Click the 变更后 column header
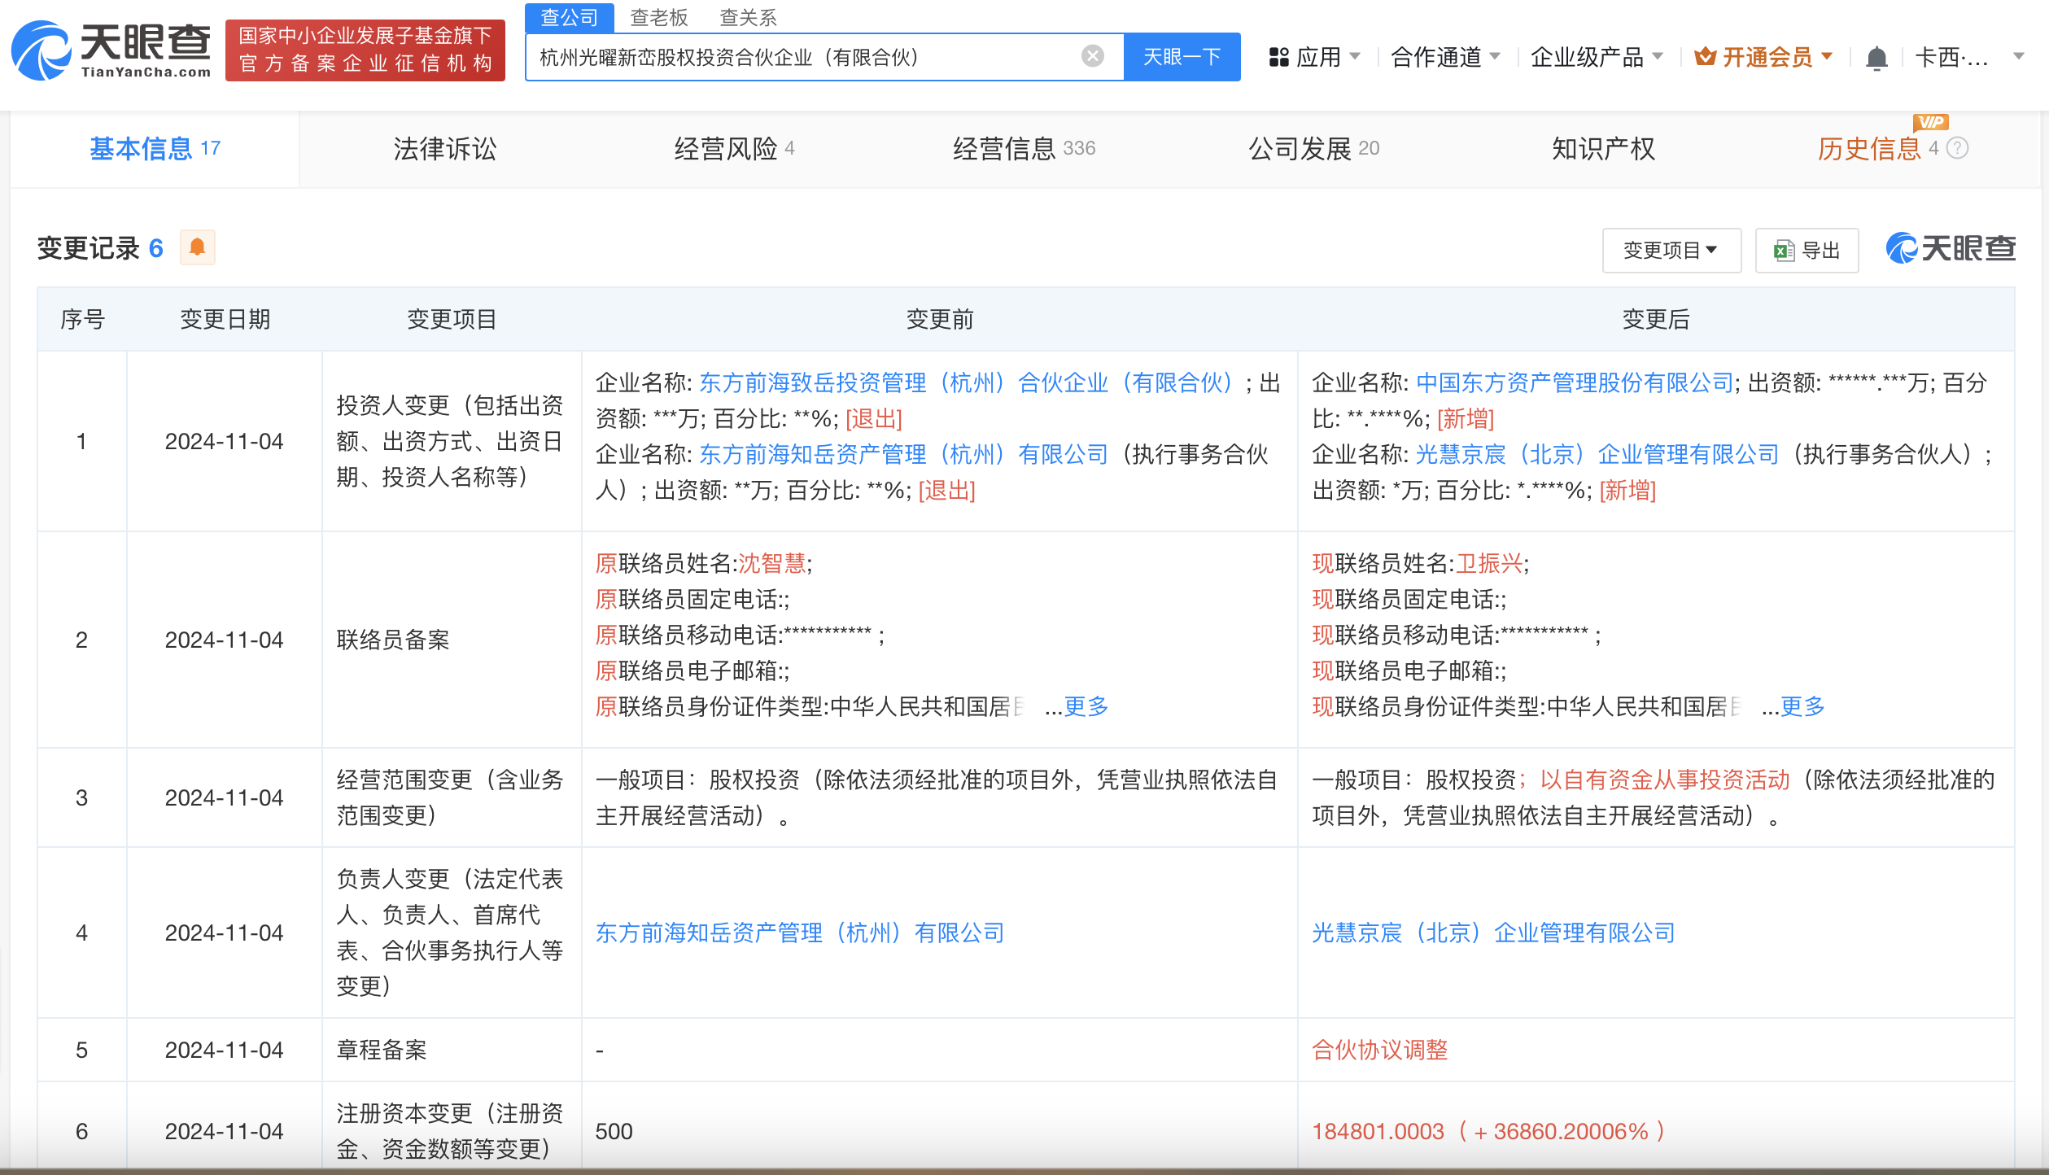 (x=1656, y=319)
